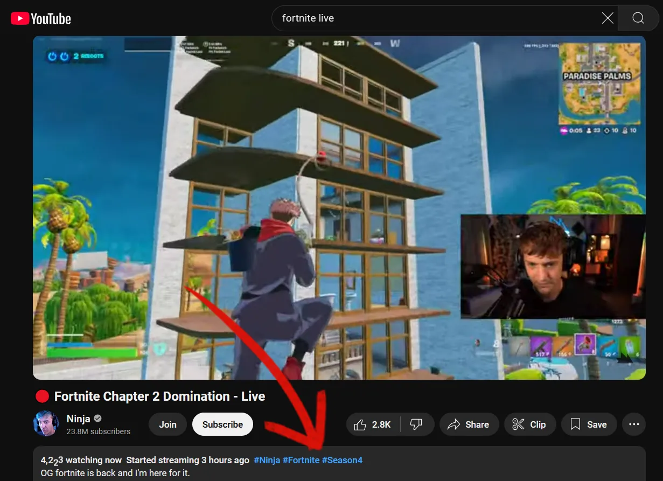Save the video to a playlist
The height and width of the screenshot is (481, 663).
[589, 424]
